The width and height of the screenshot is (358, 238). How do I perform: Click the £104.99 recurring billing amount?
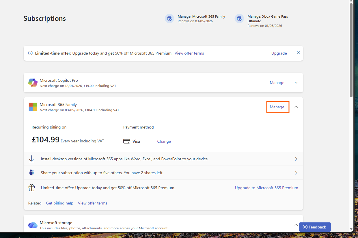46,140
